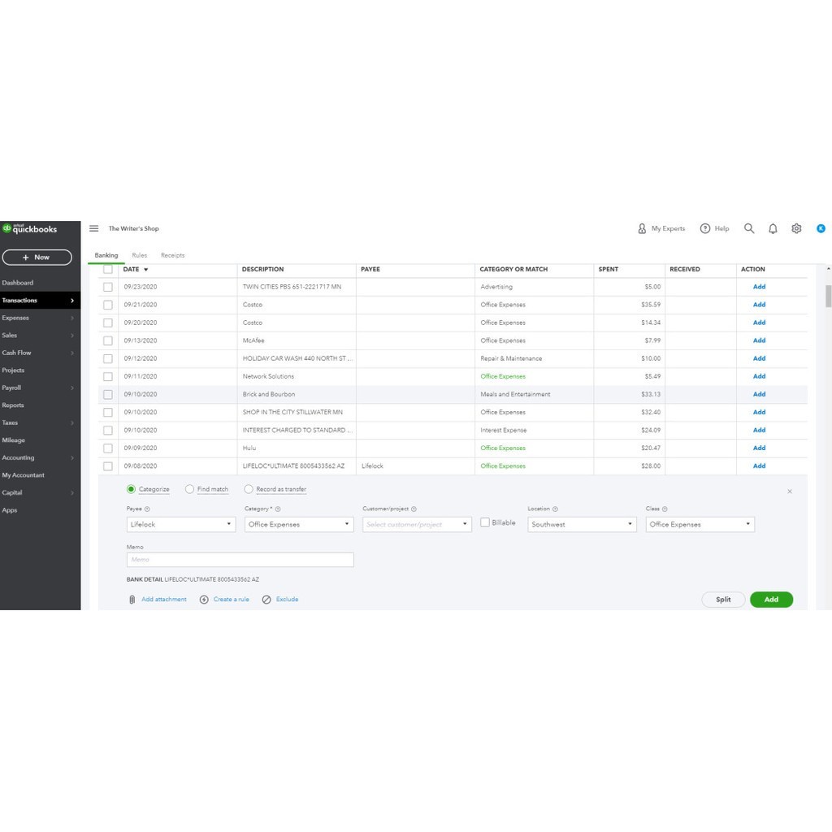
Task: Open the Customer/project dropdown
Action: pyautogui.click(x=417, y=525)
